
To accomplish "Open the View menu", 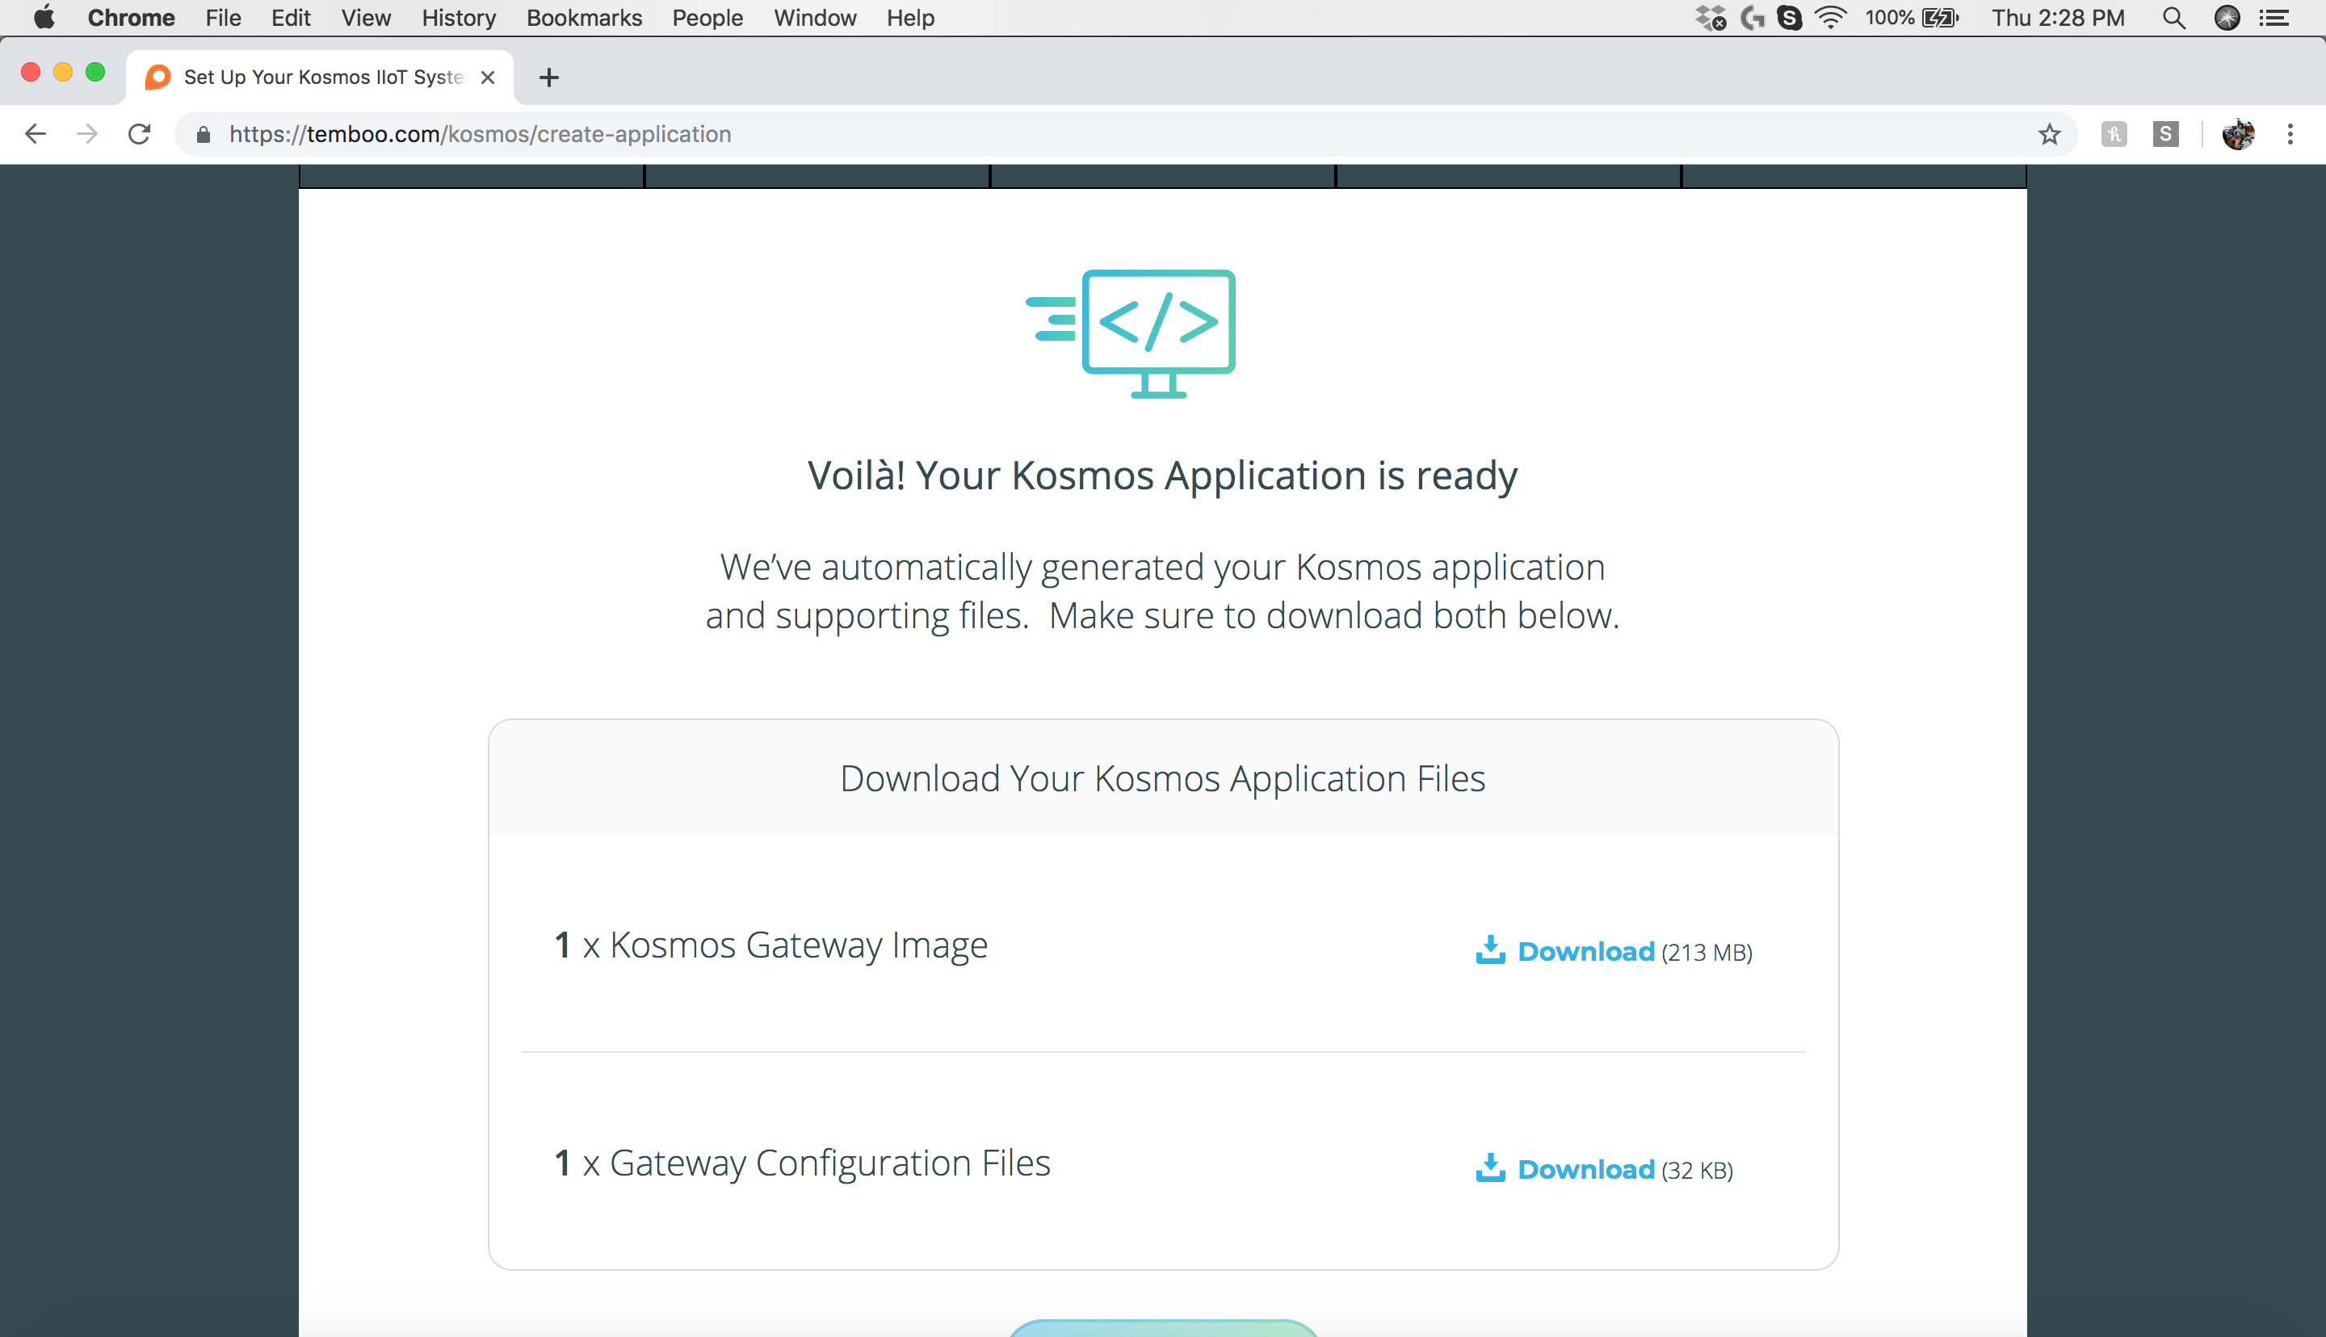I will (x=366, y=18).
